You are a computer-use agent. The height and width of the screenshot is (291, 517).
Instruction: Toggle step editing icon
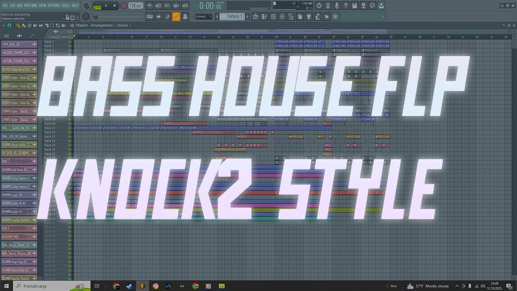[167, 16]
